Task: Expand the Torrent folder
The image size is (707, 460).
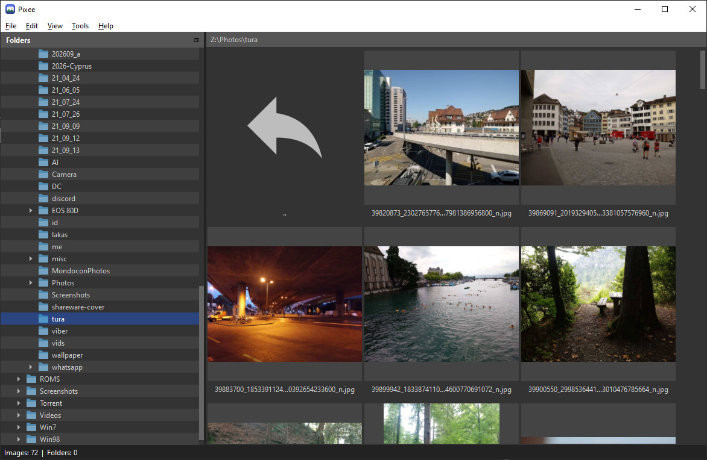Action: tap(19, 403)
